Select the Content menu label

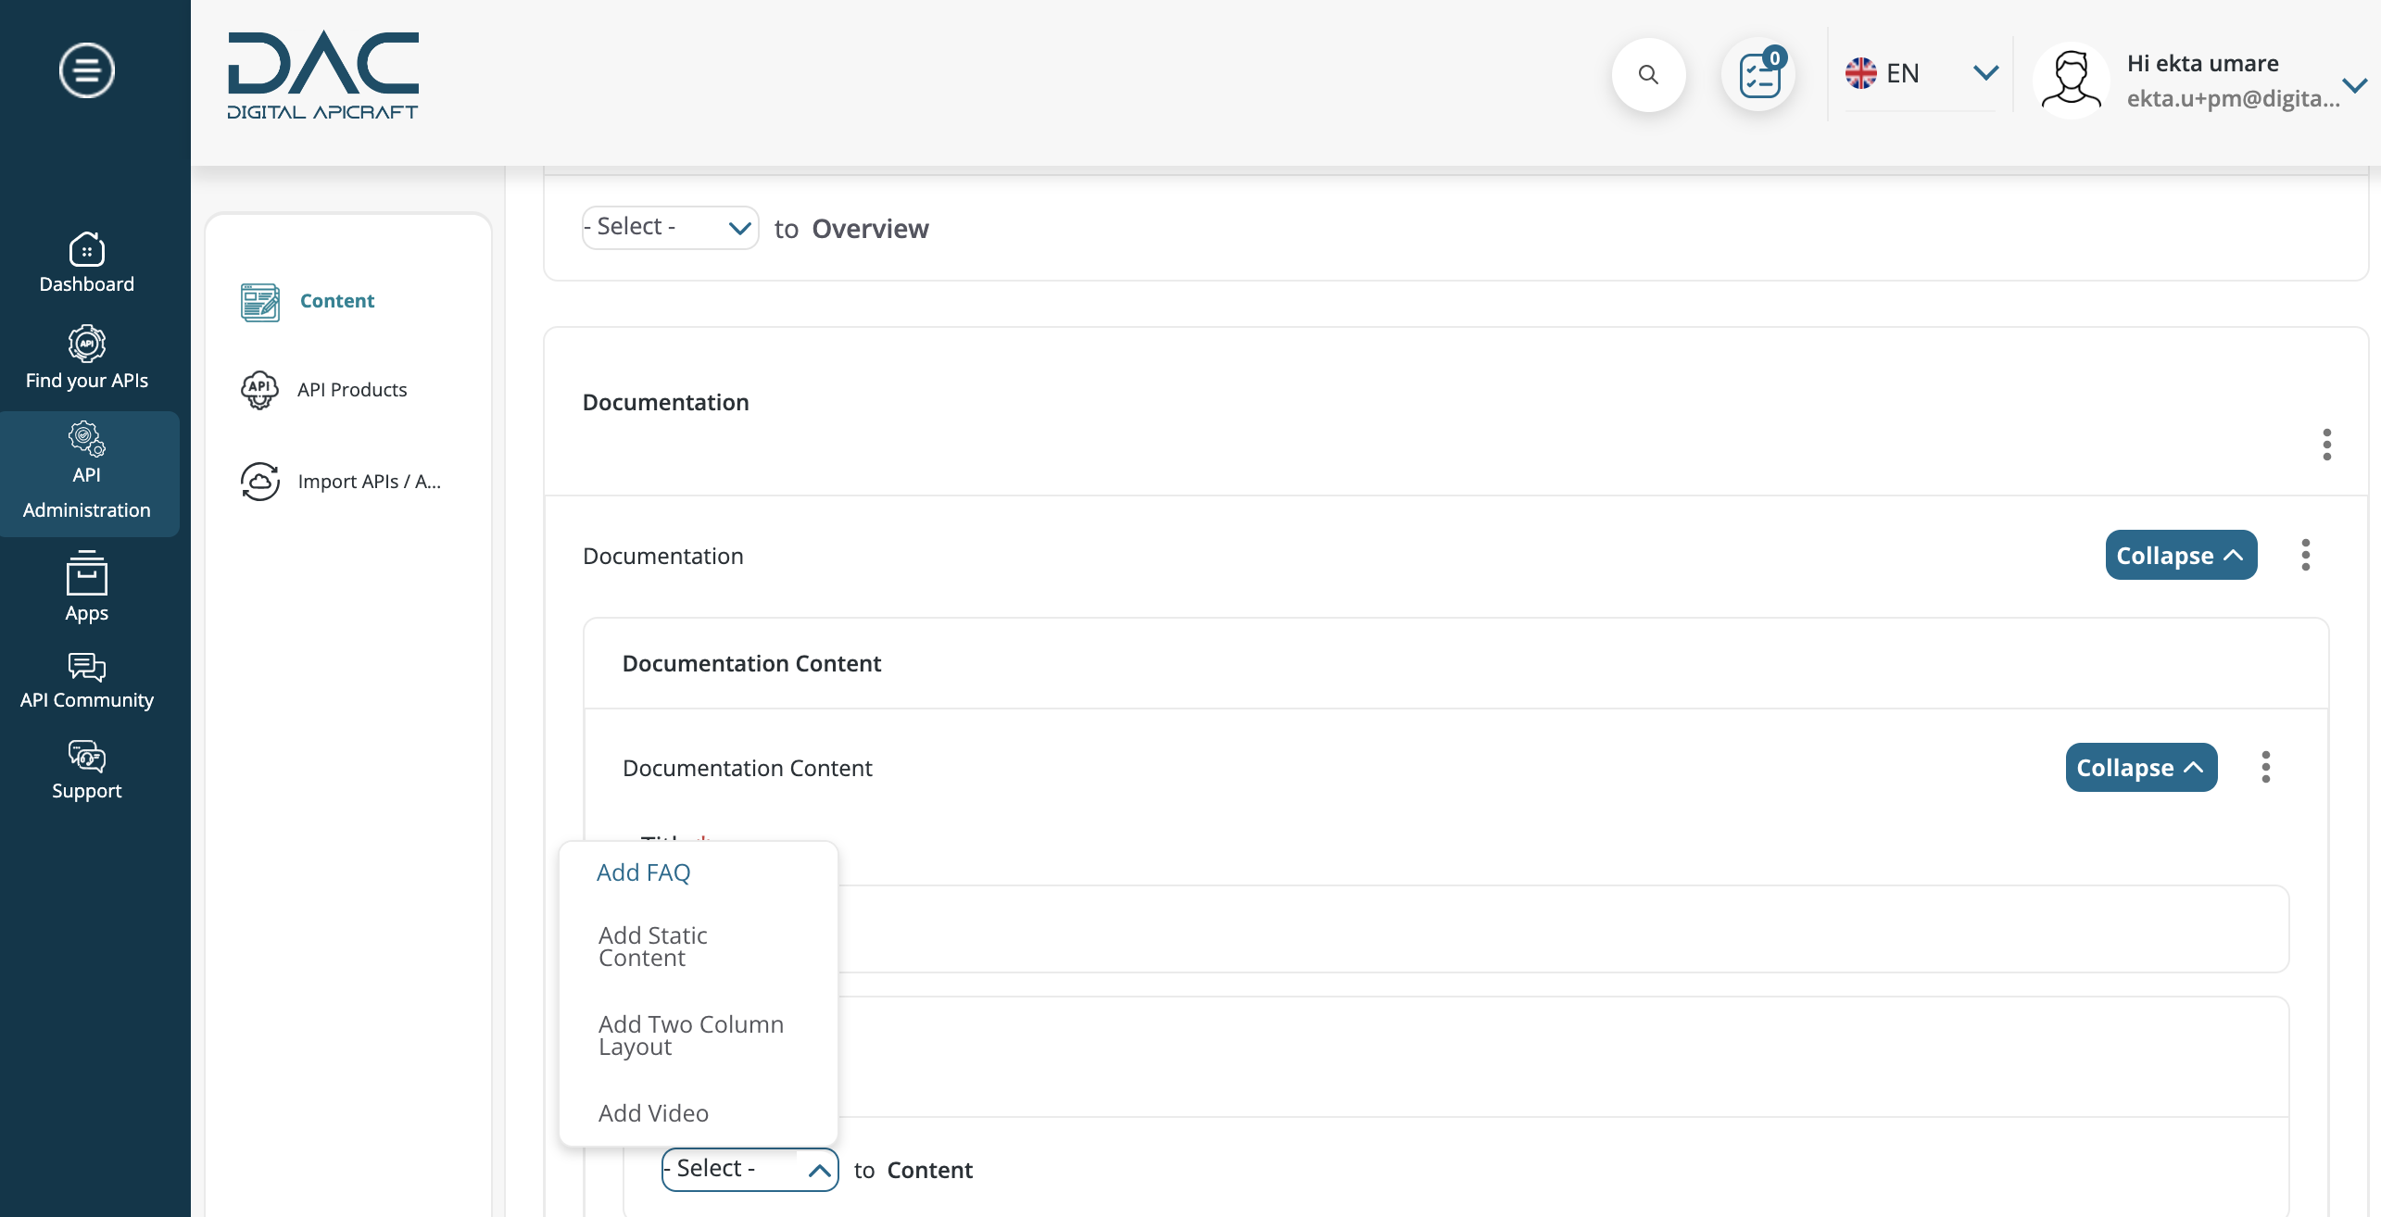pos(337,301)
